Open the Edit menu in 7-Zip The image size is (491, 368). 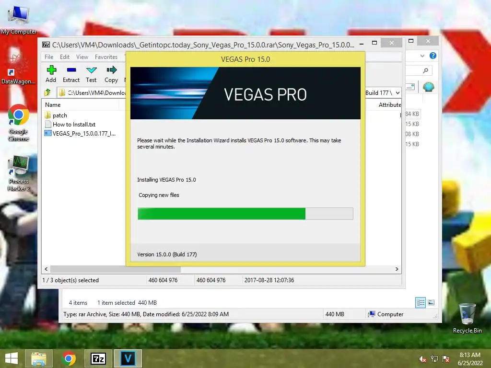coord(65,57)
